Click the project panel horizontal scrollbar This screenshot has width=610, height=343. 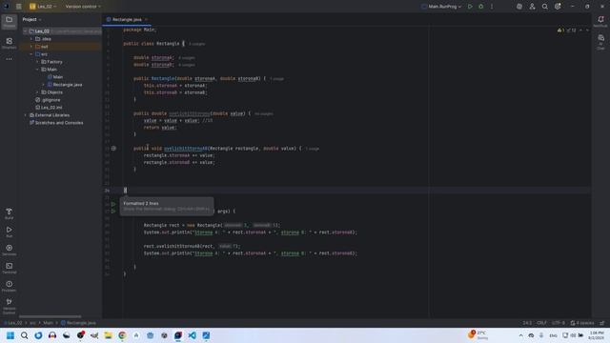point(51,316)
